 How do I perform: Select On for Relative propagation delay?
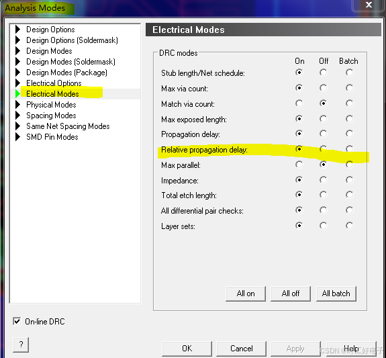point(299,149)
